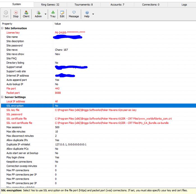Select the SSL encryption row
The image size is (196, 194).
point(15,106)
